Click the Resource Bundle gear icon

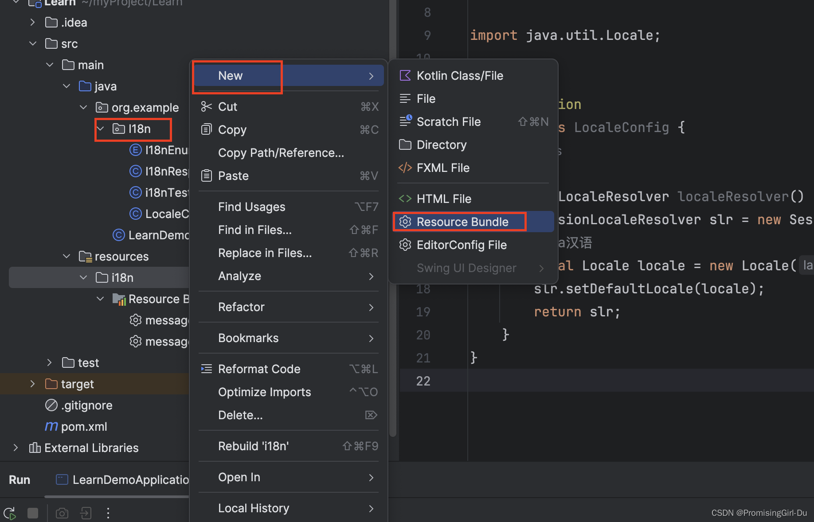[405, 222]
